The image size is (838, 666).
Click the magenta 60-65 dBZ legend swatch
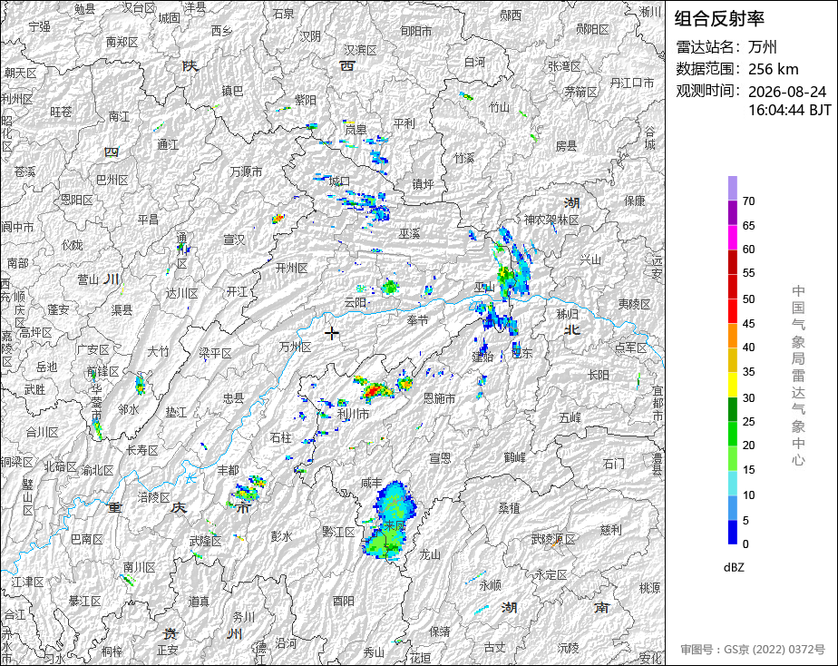(x=732, y=238)
